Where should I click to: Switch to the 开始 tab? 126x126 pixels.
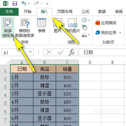28,12
